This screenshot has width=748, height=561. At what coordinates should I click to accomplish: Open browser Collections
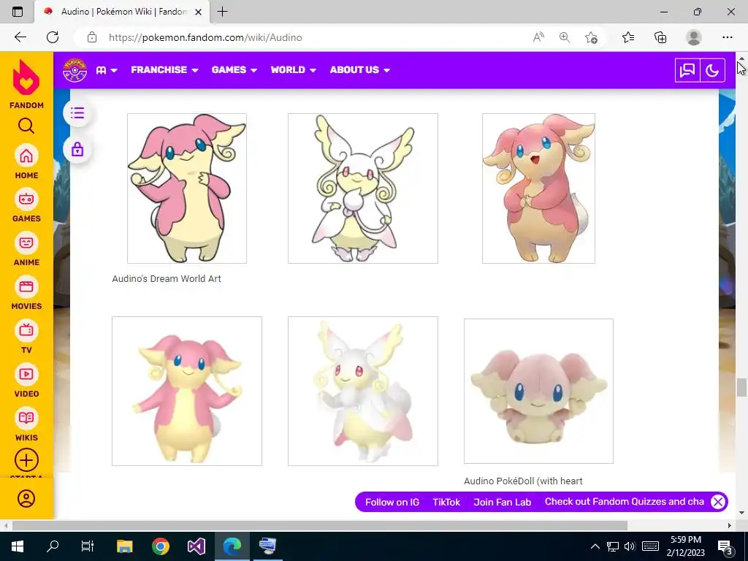tap(660, 37)
